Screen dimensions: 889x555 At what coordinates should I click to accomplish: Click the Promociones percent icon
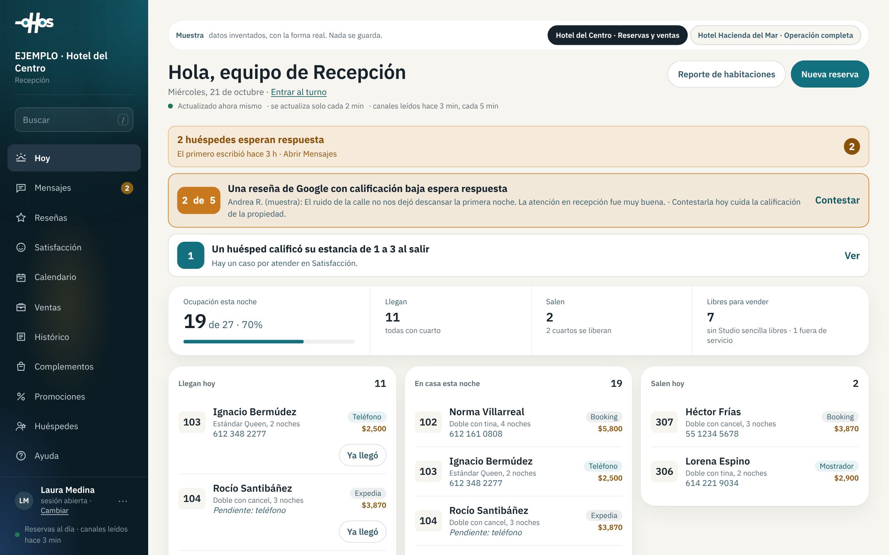click(x=21, y=396)
